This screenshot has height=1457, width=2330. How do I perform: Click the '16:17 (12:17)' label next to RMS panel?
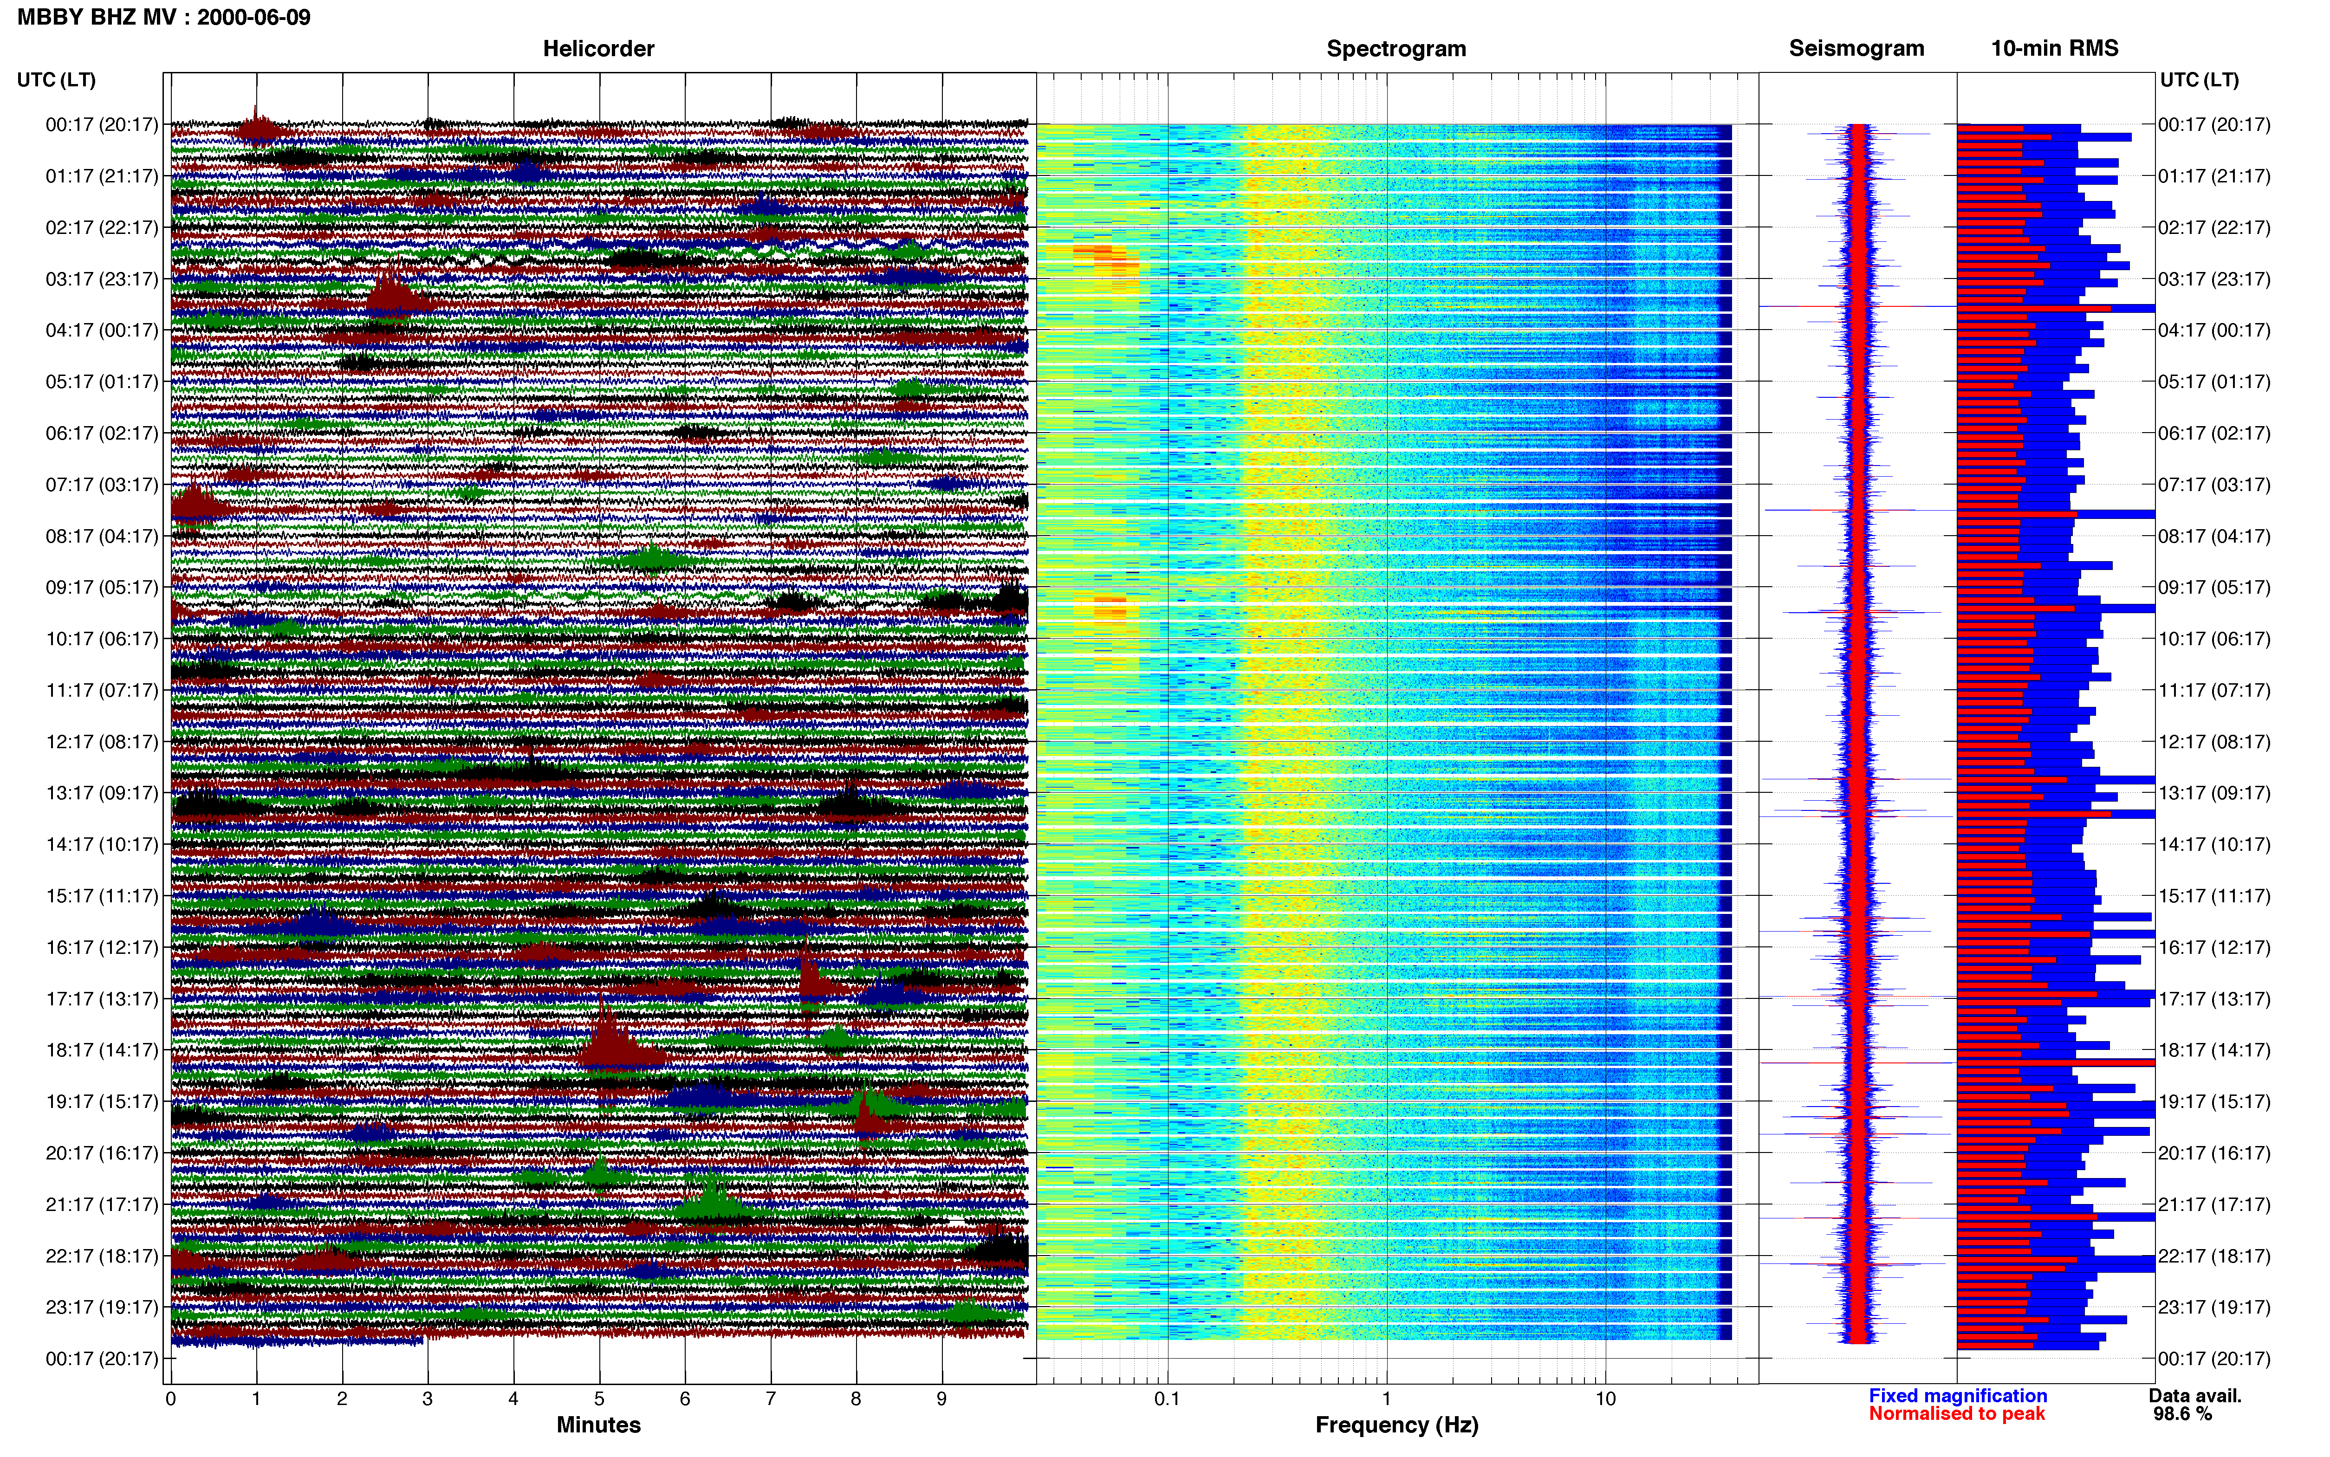2214,947
